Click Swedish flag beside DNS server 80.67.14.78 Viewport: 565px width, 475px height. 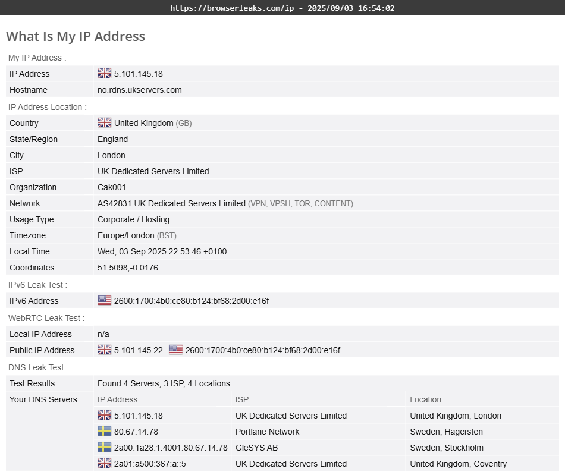pyautogui.click(x=105, y=432)
